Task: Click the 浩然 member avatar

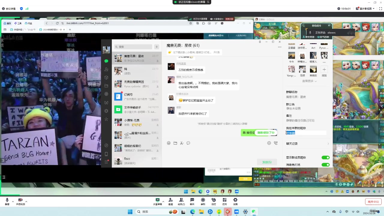Action: coord(302,69)
